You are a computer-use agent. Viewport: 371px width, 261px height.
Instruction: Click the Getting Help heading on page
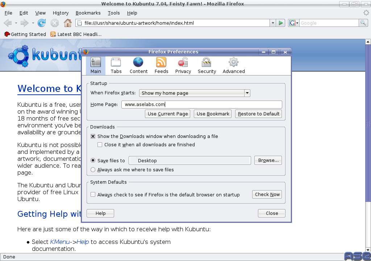click(49, 214)
